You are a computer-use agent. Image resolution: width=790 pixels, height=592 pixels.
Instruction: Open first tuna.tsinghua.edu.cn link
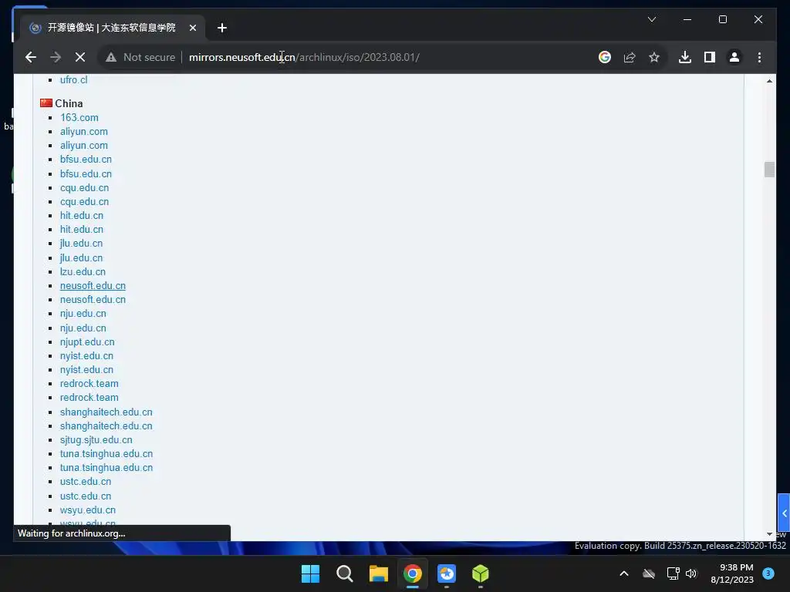(106, 453)
